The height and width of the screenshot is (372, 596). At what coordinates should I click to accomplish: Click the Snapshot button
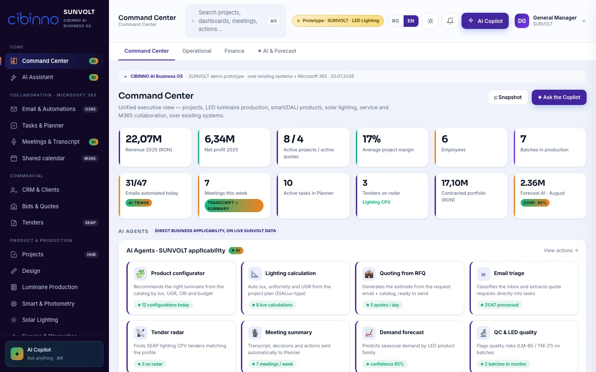pos(508,97)
